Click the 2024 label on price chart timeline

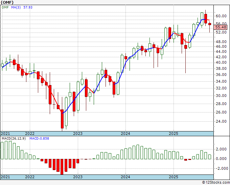[125, 133]
